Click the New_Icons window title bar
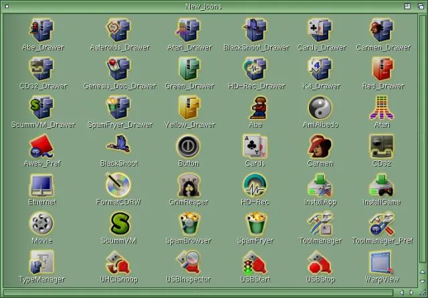Viewport: 428px width, 298px height. [x=204, y=5]
